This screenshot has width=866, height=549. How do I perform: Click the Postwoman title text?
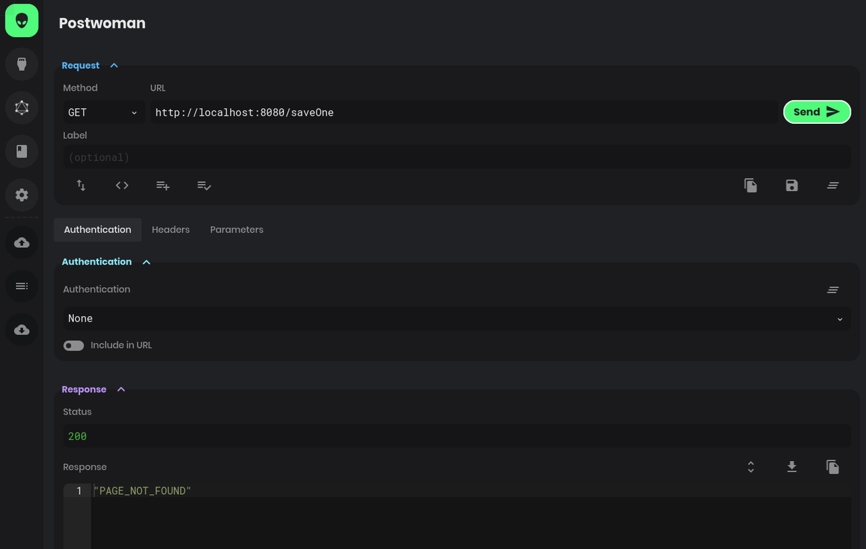[102, 23]
